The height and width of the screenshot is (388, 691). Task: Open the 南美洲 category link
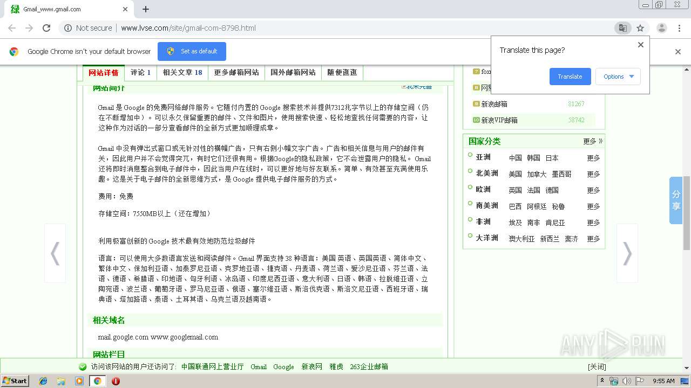pyautogui.click(x=487, y=206)
